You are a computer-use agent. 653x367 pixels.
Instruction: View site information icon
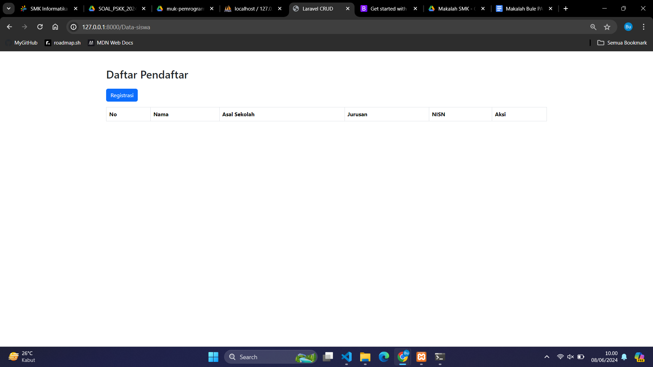[x=73, y=27]
